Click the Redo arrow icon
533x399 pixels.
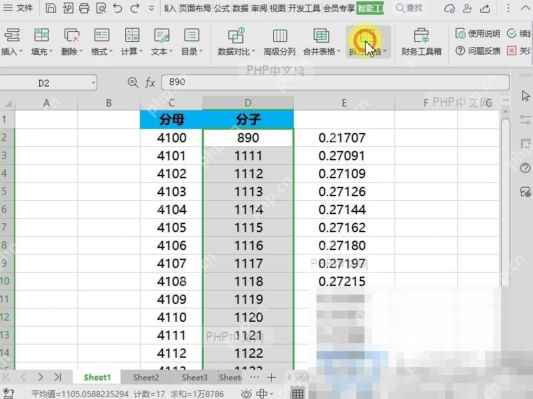tap(135, 8)
